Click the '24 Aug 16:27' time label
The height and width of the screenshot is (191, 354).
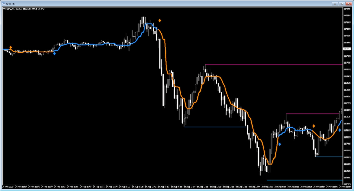[124, 187]
